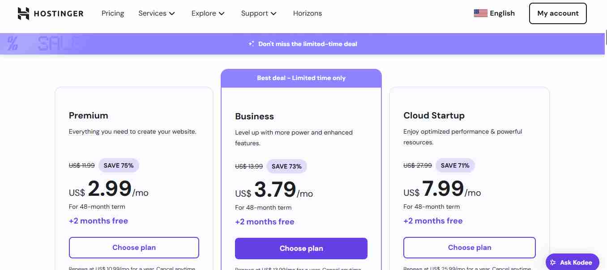Screen dimensions: 607x270
Task: Click the Ask Kodee sparkle icon
Action: [x=553, y=262]
